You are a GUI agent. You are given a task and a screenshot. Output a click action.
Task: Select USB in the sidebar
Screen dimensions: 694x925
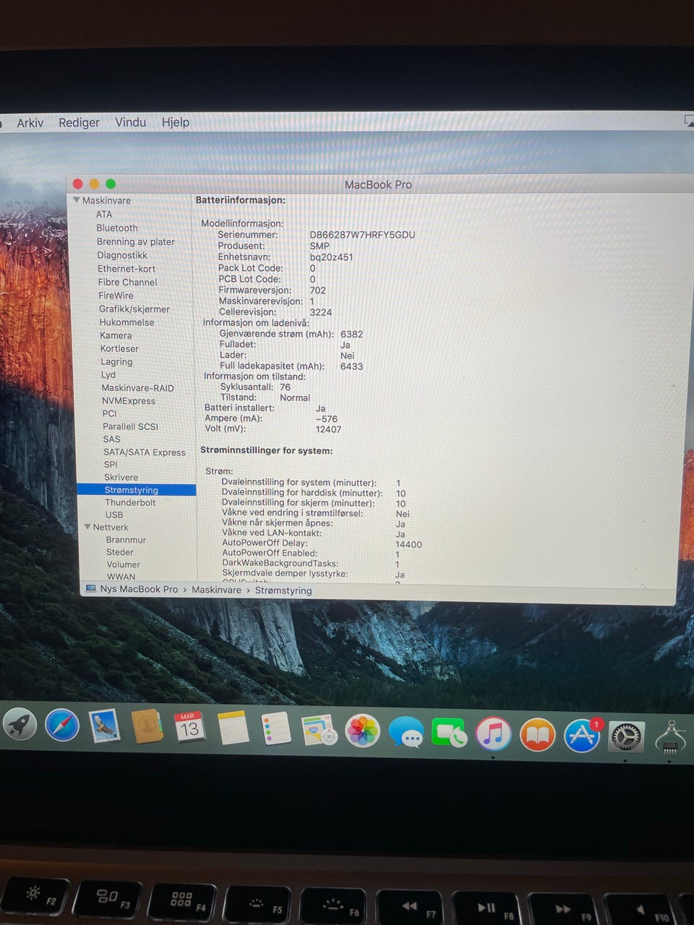click(x=114, y=515)
